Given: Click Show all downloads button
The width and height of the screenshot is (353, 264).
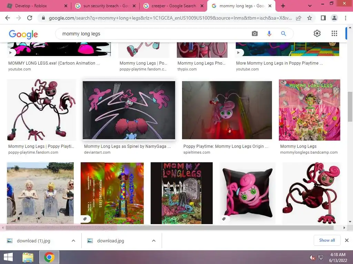Looking at the screenshot, I should [327, 240].
